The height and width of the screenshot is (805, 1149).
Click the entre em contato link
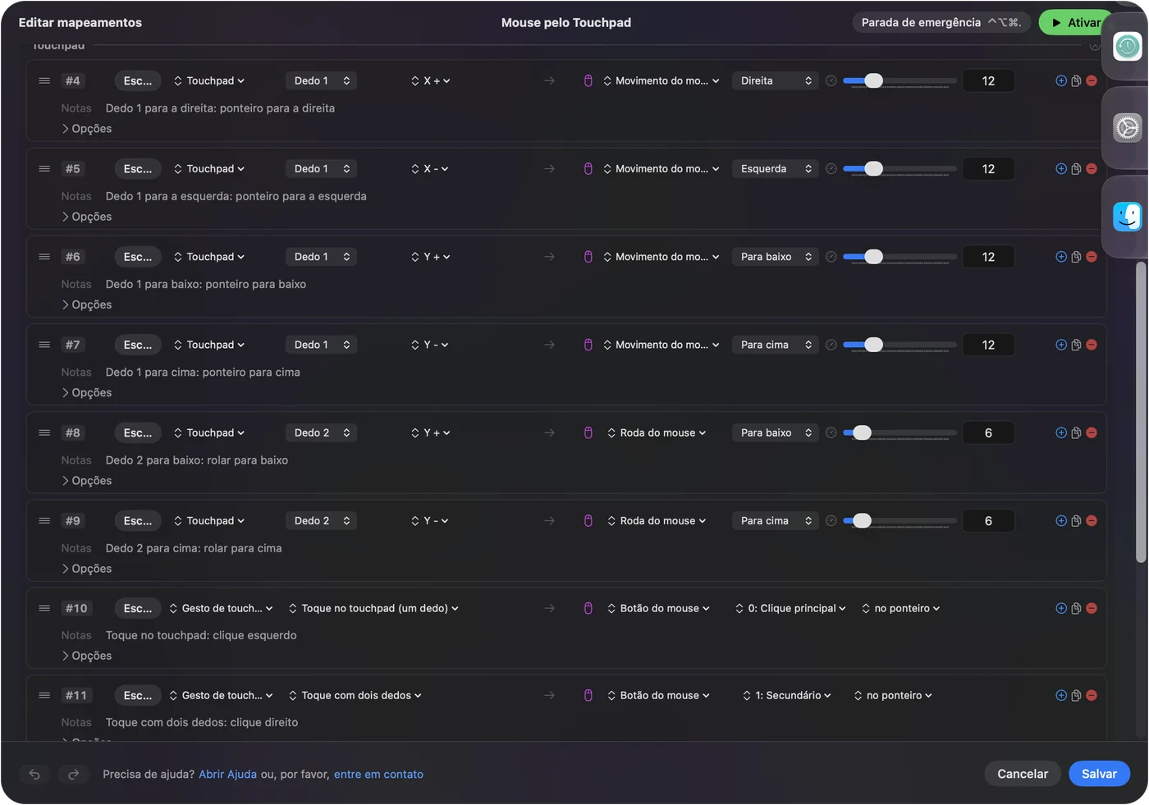pyautogui.click(x=378, y=774)
